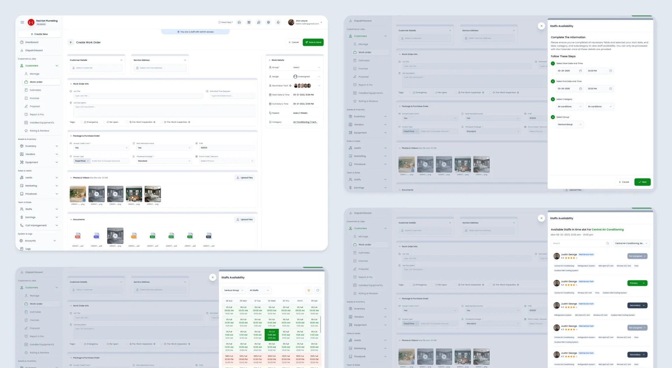The height and width of the screenshot is (368, 672).
Task: Click the refresh icon in the calendar availability panel
Action: (318, 290)
